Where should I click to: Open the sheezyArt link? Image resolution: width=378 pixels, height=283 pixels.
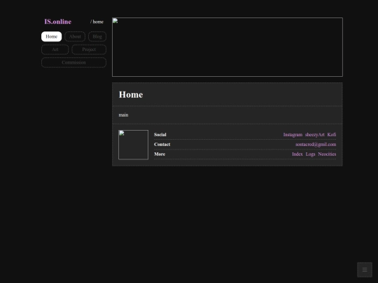pos(314,135)
